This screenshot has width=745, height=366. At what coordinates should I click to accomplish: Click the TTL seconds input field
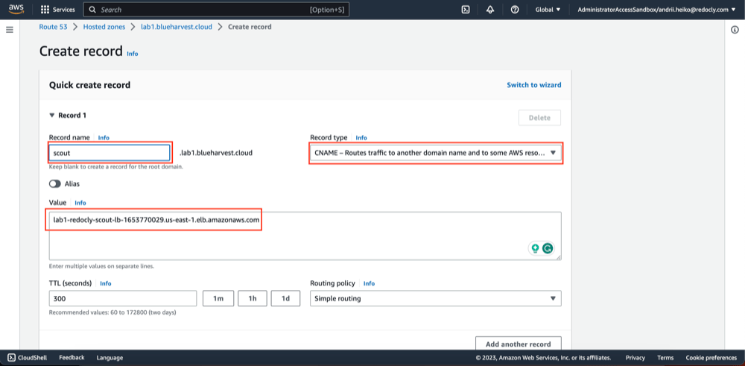tap(123, 298)
